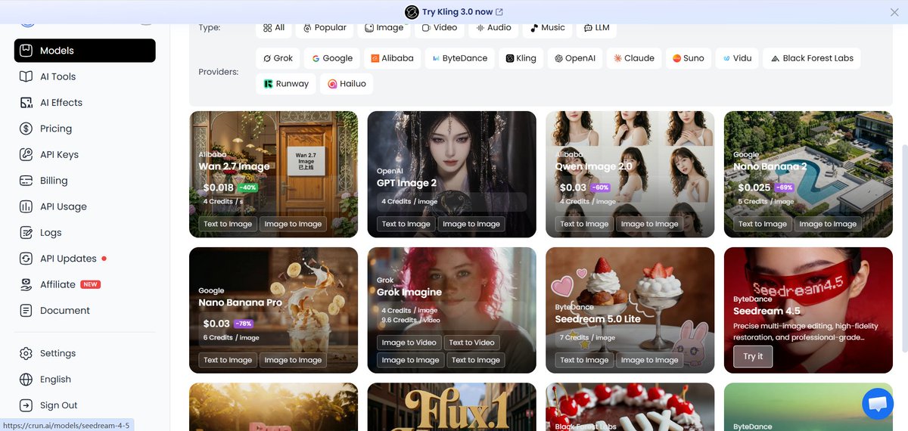The image size is (908, 431).
Task: Click the Sign Out arrow icon
Action: coord(26,405)
